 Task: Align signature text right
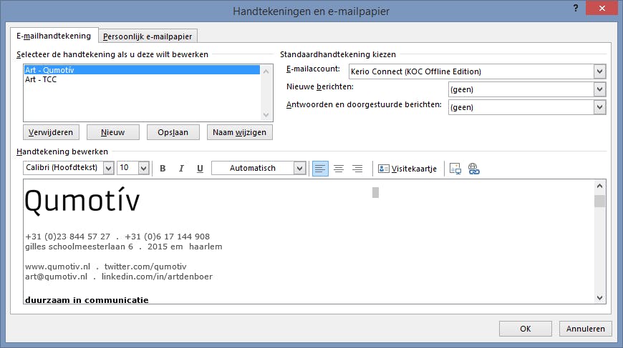[x=357, y=169]
